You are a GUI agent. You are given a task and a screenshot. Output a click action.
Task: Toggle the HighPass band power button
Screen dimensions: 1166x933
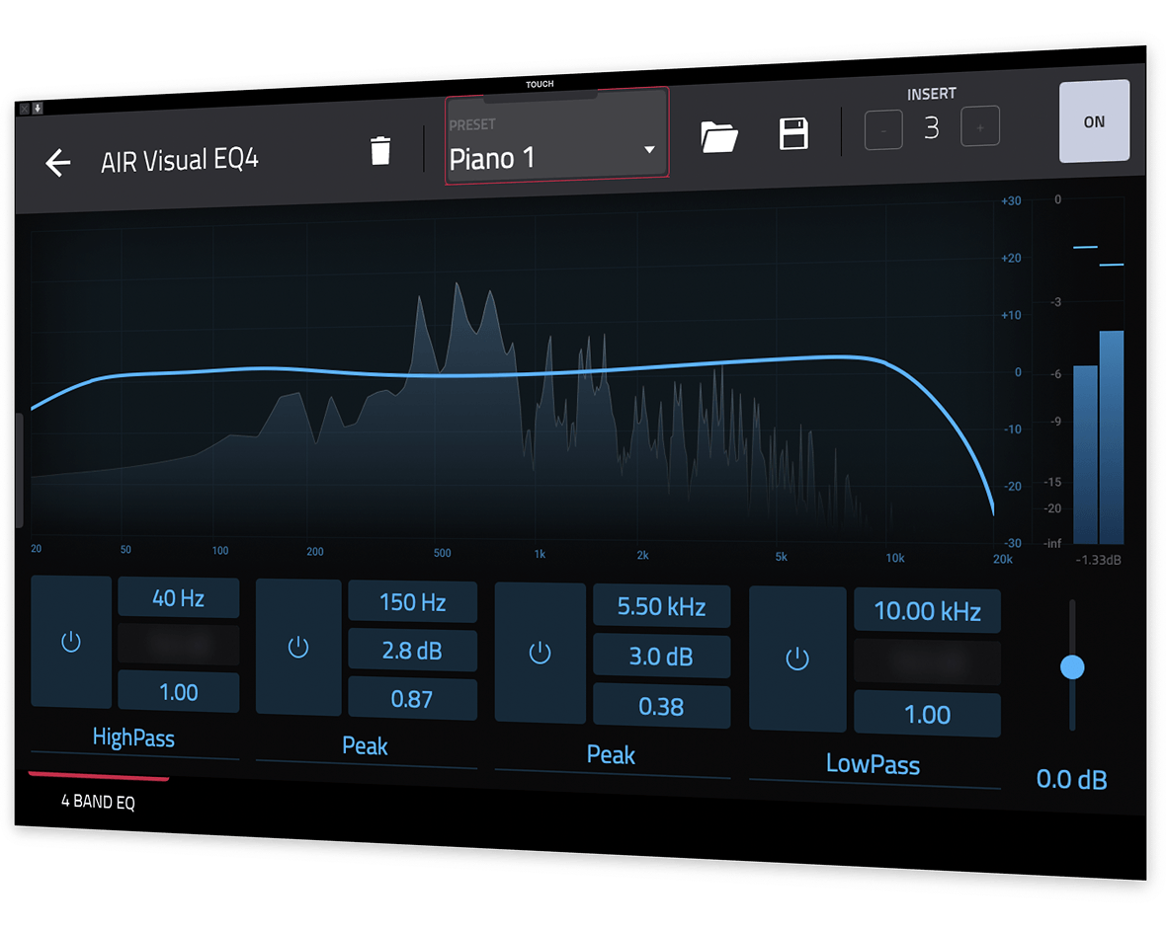coord(71,643)
